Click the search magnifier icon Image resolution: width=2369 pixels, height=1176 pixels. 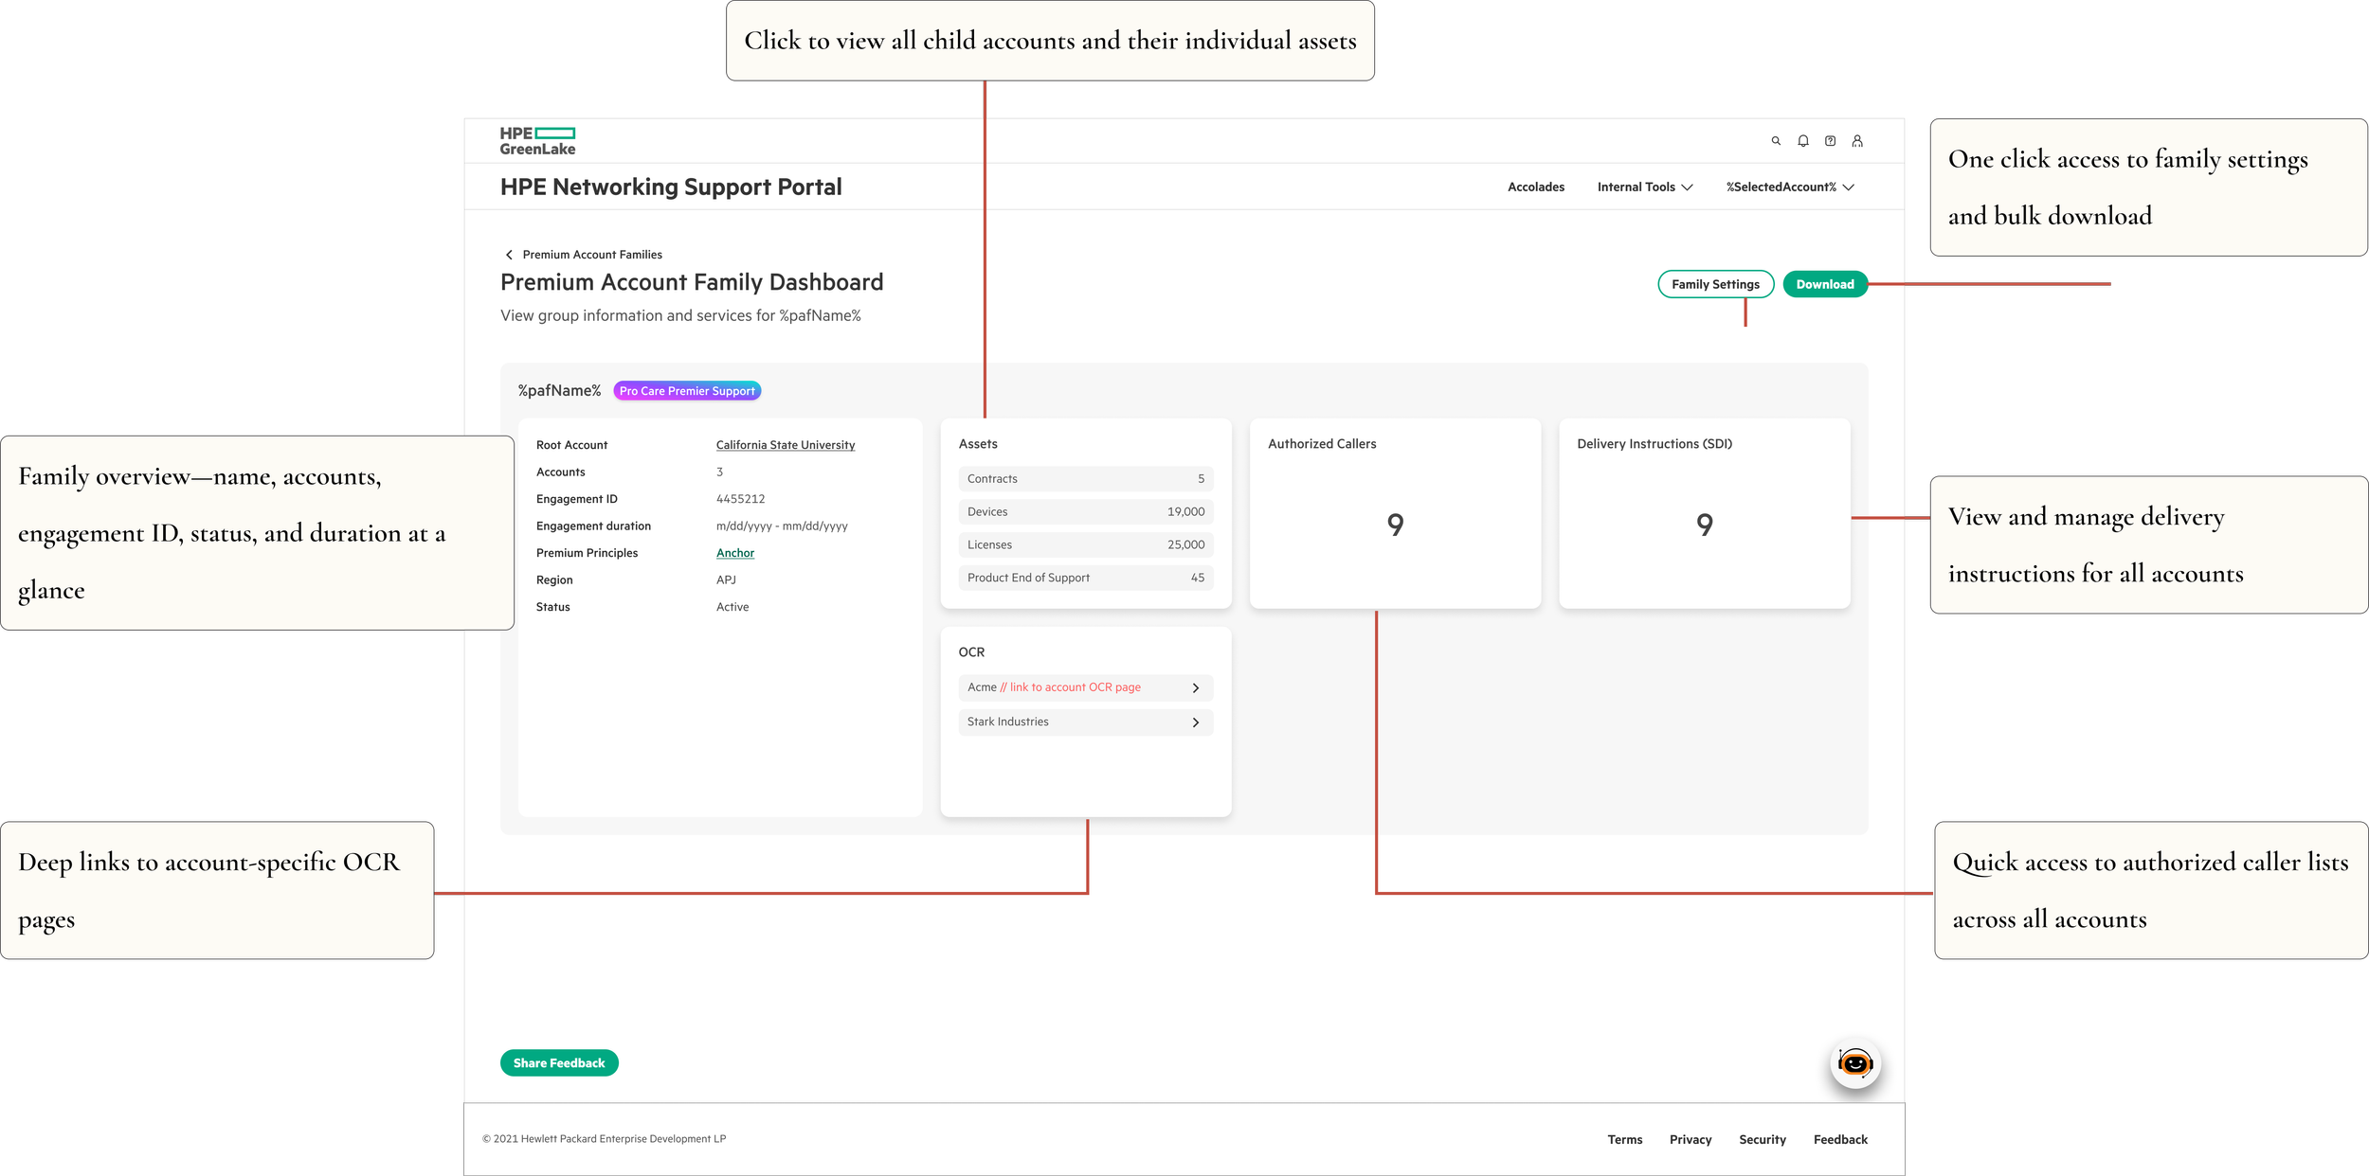[1776, 141]
